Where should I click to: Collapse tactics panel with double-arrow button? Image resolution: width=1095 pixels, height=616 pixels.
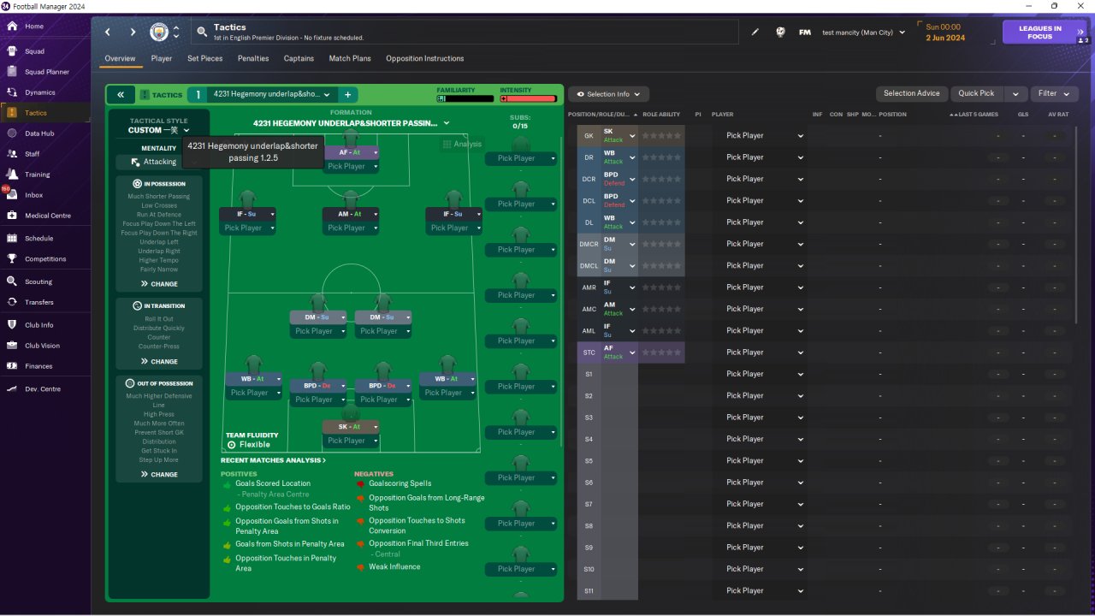point(121,95)
